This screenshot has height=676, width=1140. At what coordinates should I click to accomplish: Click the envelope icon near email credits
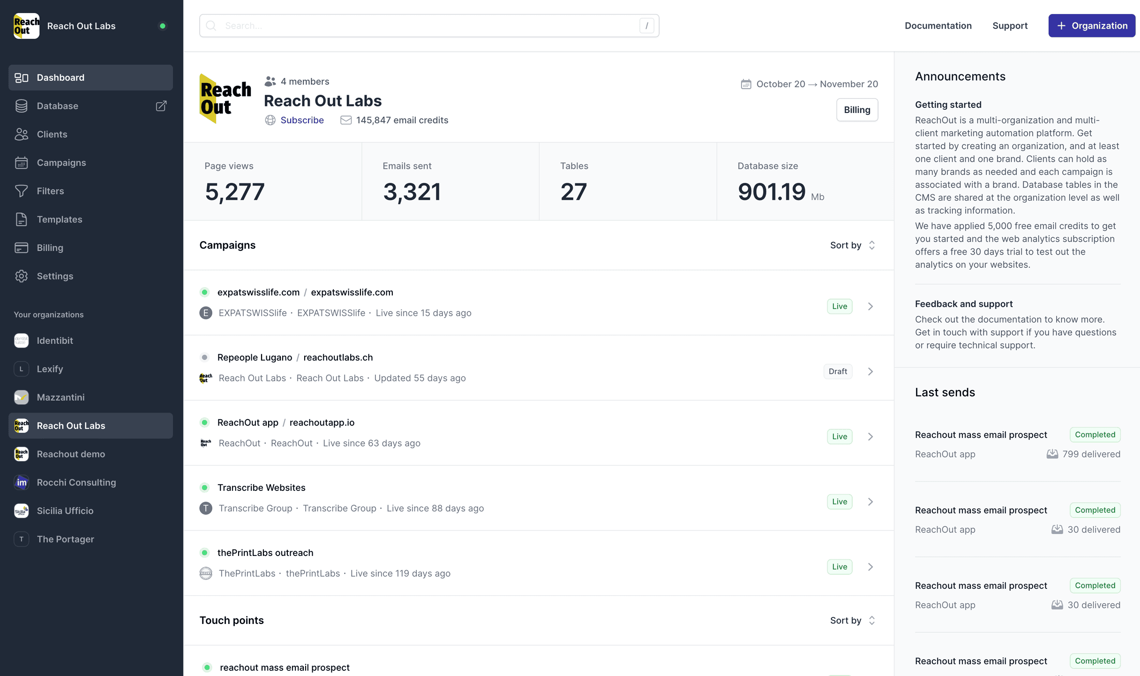[x=346, y=120]
